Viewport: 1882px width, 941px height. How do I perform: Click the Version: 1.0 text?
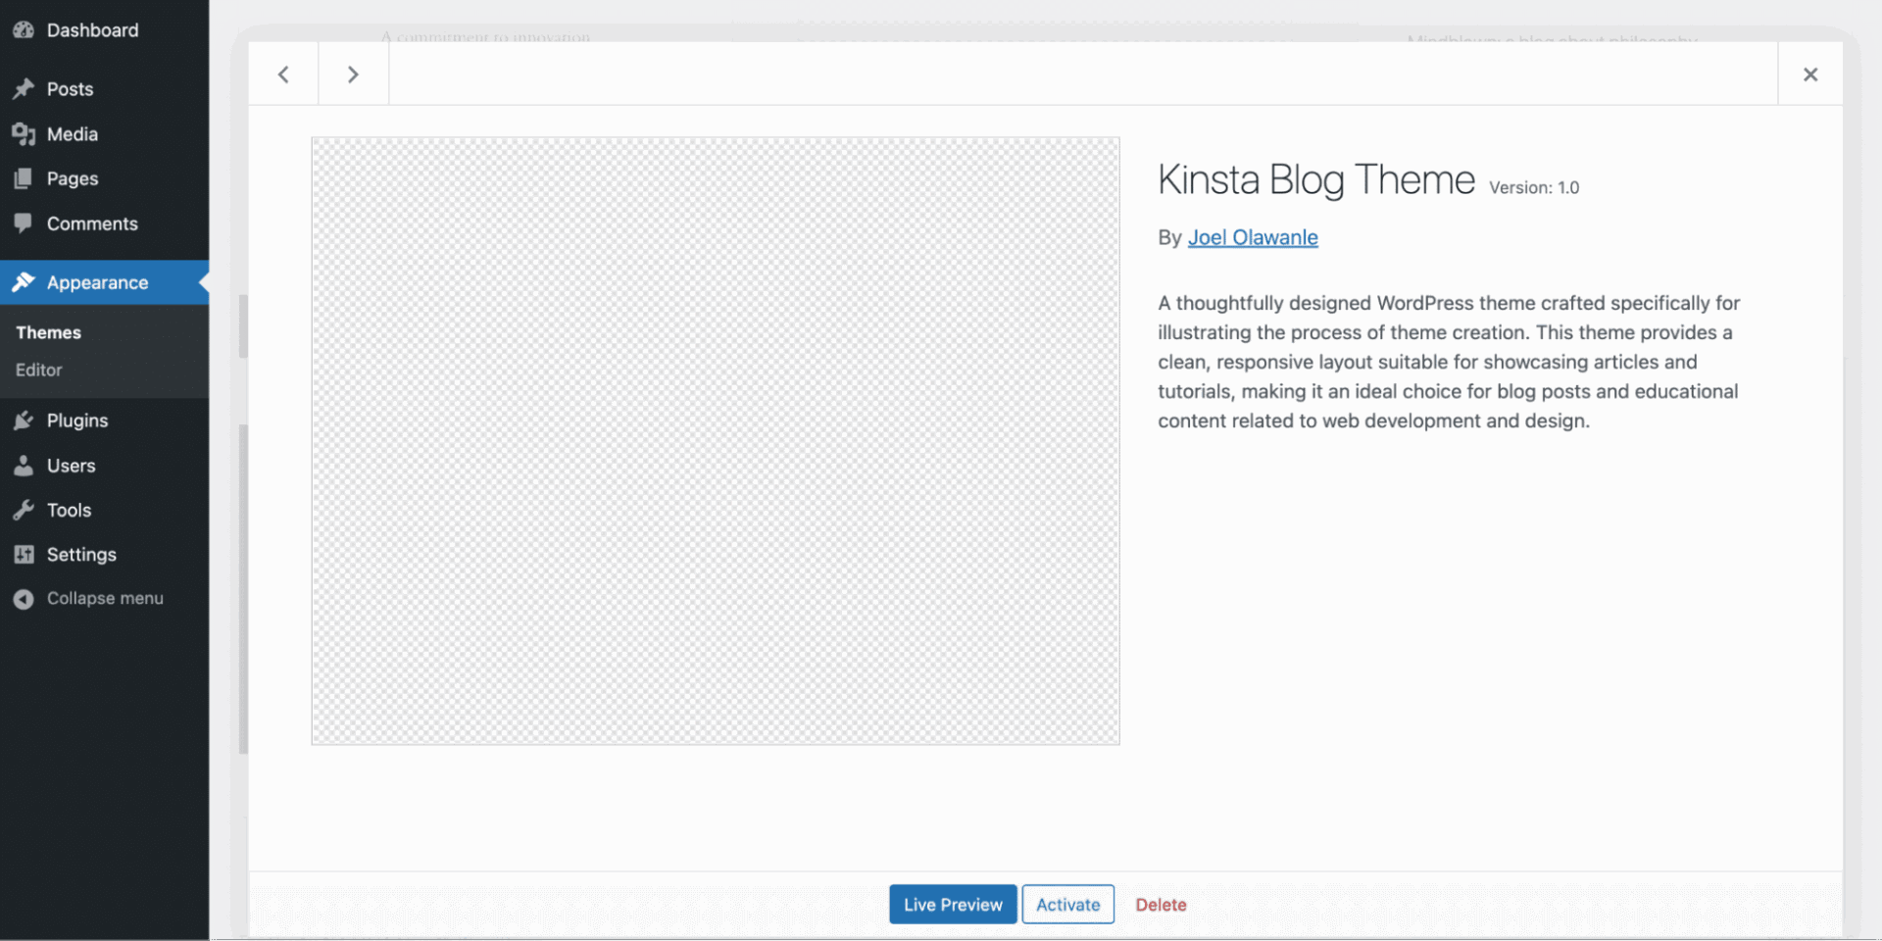[1534, 187]
